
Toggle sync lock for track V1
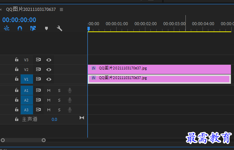tap(38, 79)
